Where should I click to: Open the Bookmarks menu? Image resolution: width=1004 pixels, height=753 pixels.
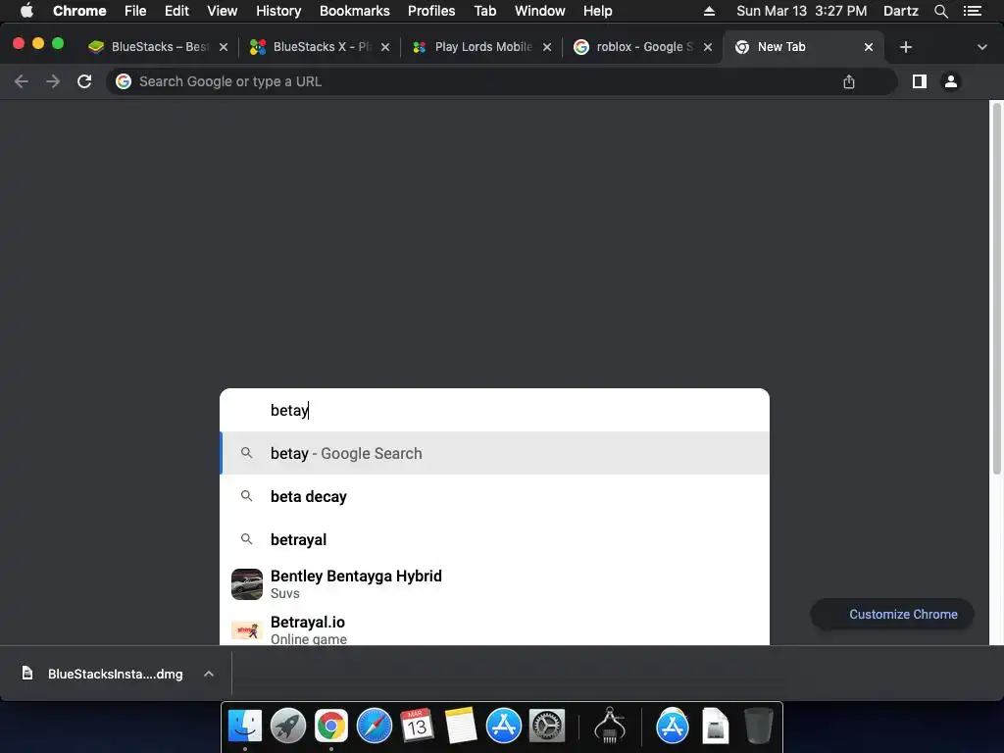355,11
